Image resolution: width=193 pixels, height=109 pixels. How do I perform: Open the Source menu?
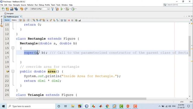(x=24, y=5)
